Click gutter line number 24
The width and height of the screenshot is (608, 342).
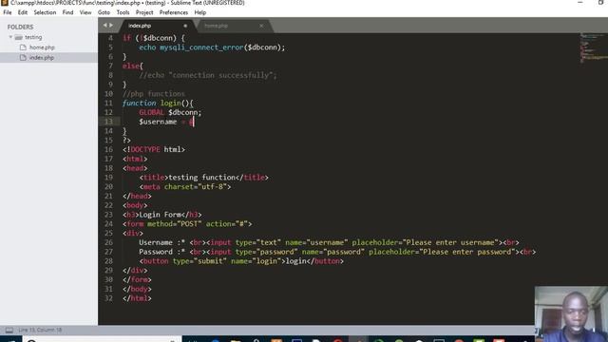(108, 224)
